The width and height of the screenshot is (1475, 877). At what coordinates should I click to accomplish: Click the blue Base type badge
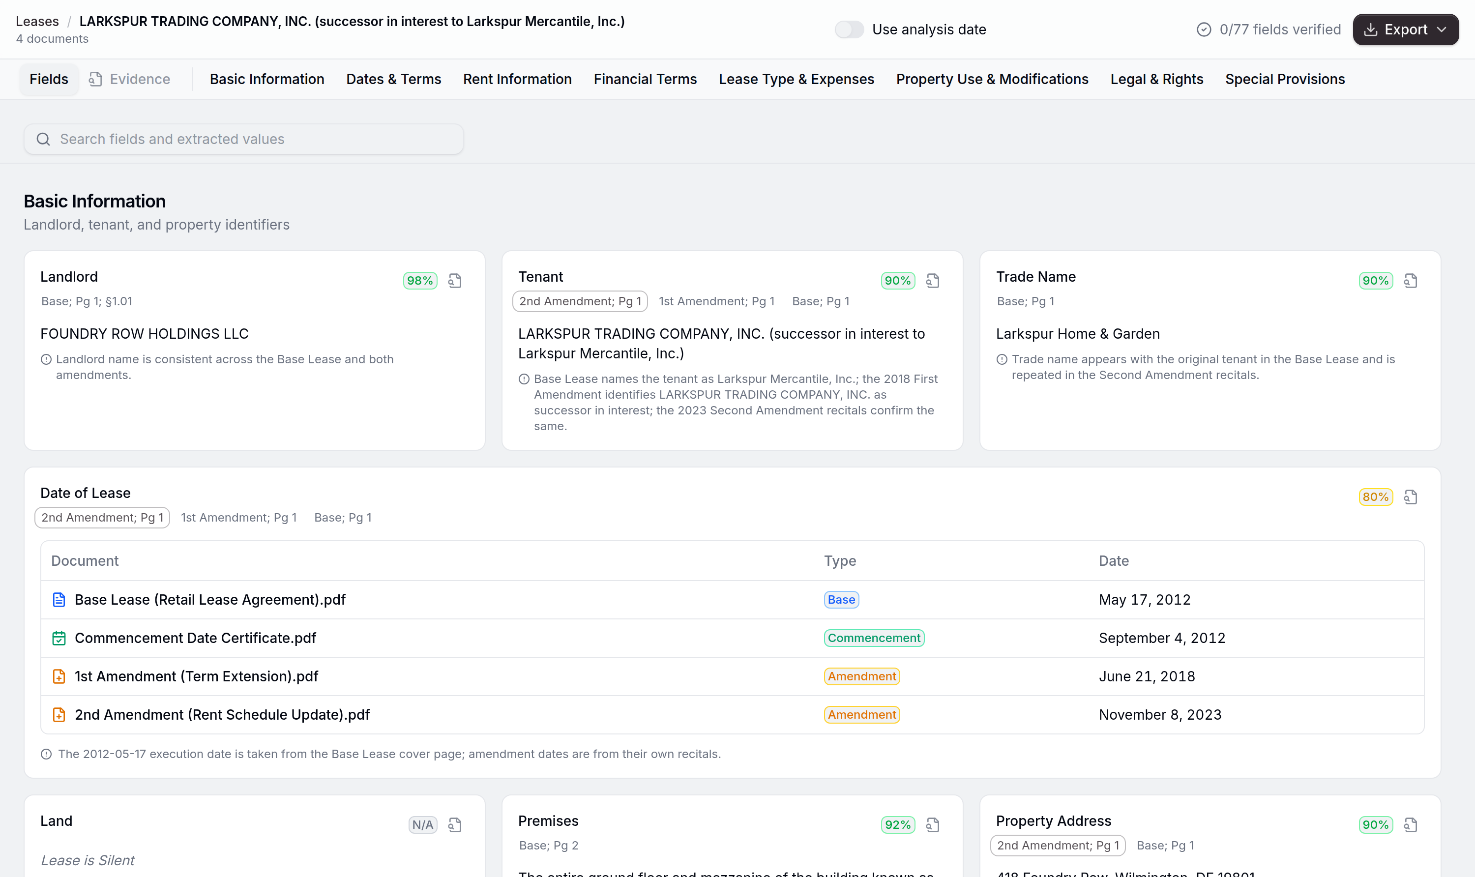(842, 600)
